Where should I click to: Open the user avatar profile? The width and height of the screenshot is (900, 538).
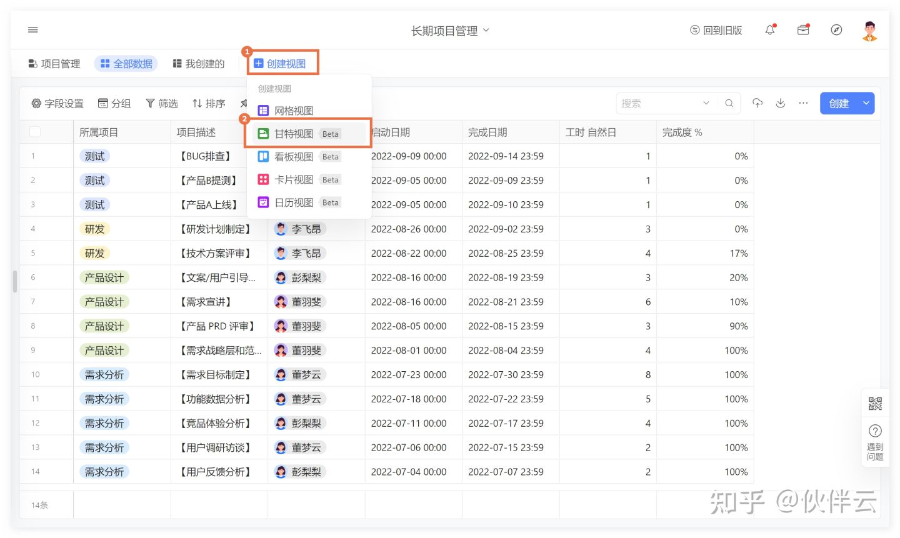(869, 30)
